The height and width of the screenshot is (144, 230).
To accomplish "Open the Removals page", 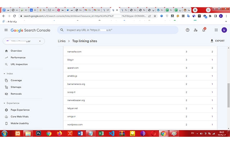I will coord(16,94).
